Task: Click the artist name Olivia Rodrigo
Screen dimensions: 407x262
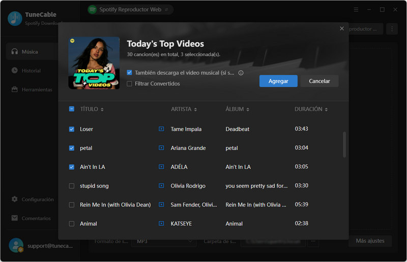Action: point(188,186)
